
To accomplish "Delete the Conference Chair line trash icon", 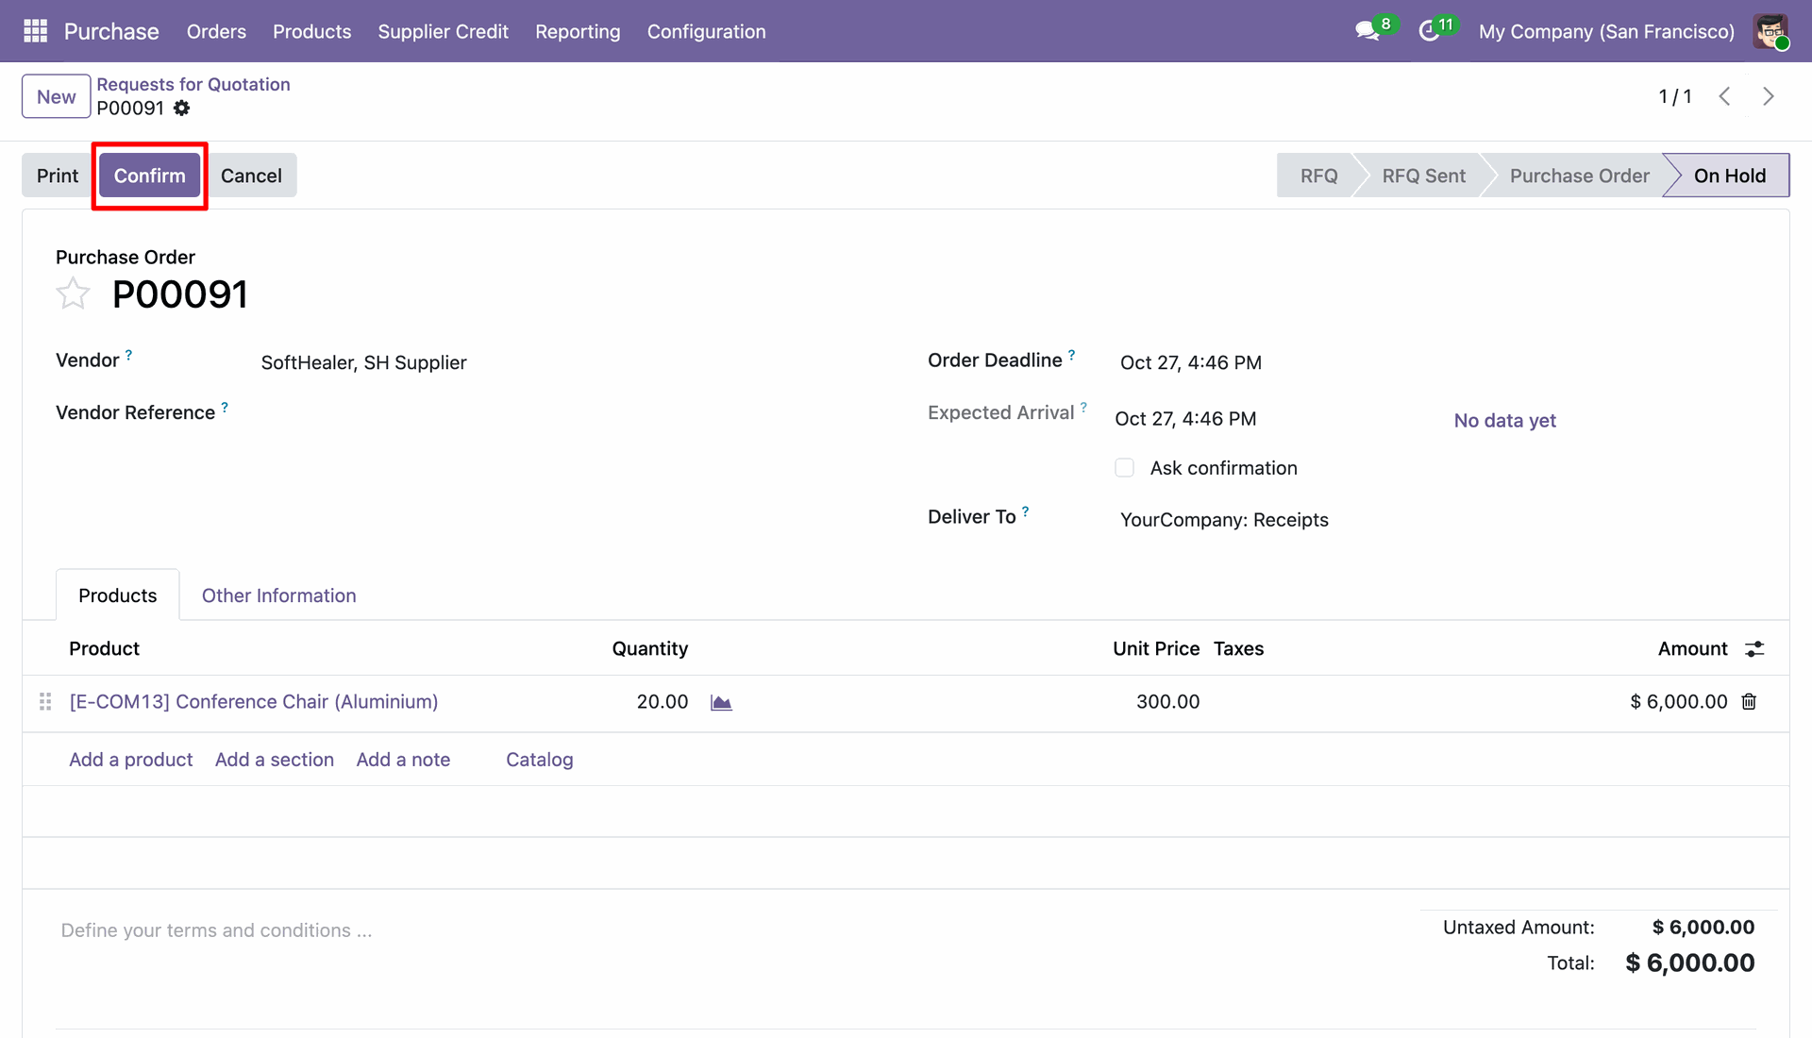I will [1749, 702].
